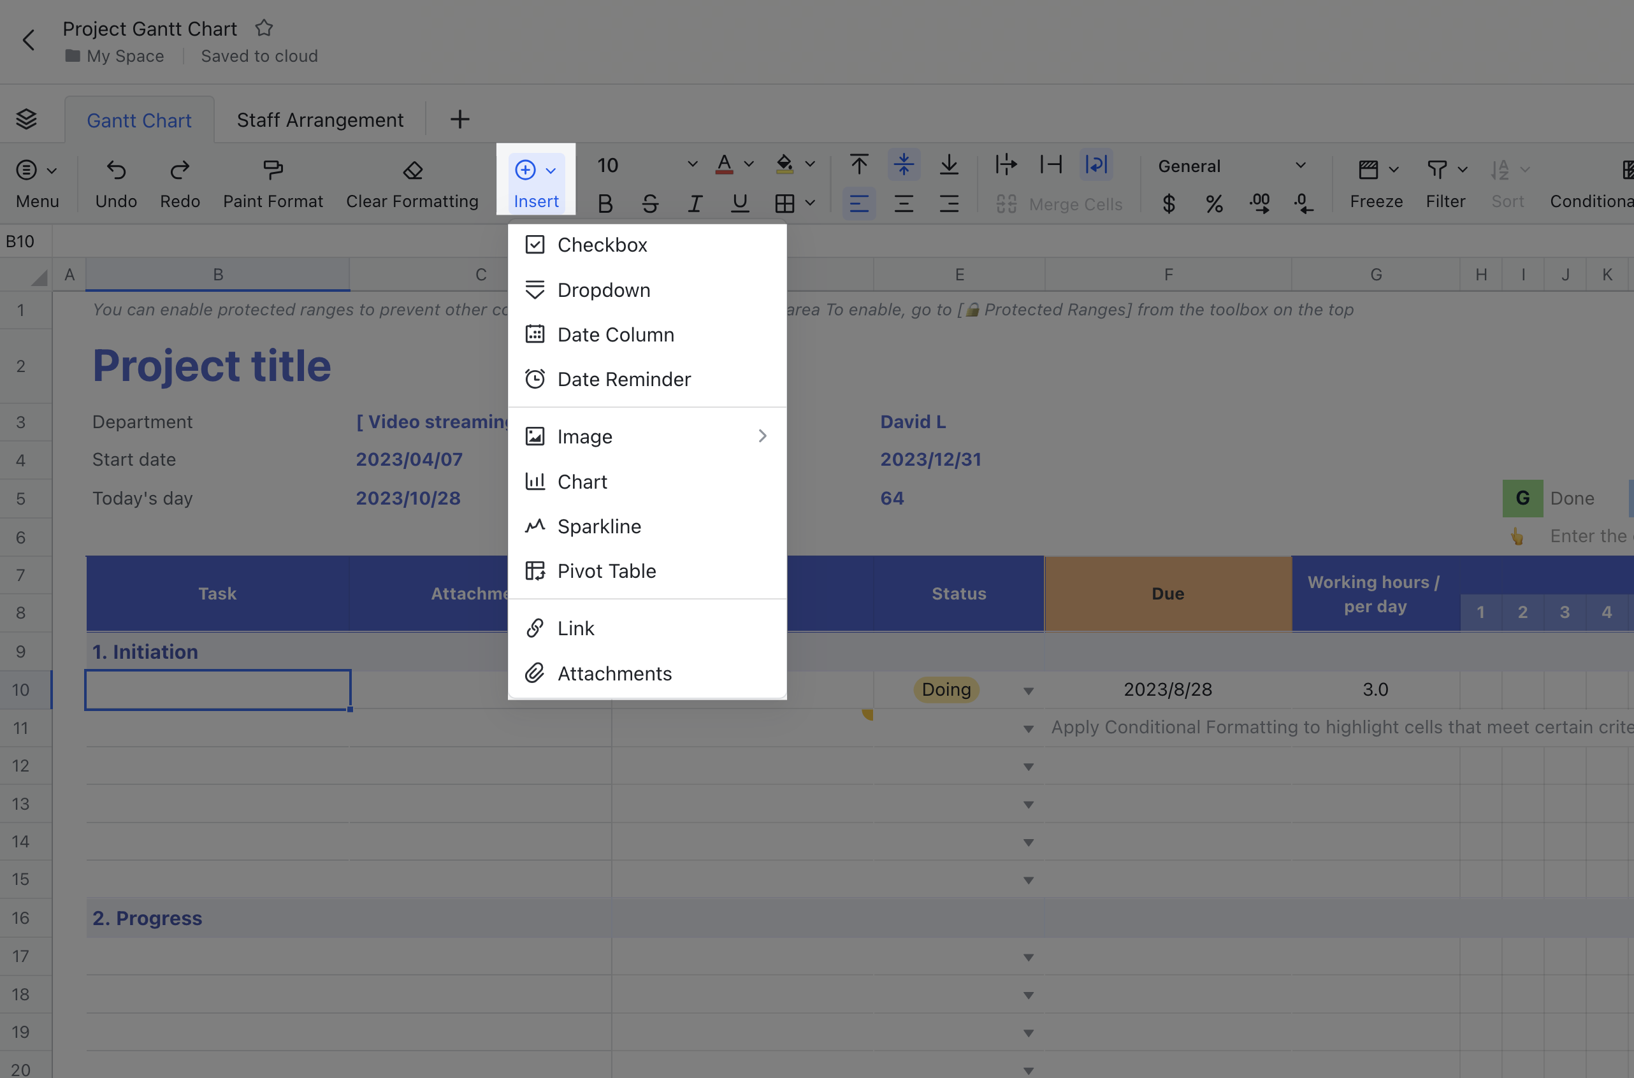Apply the percentage number format

[1215, 203]
